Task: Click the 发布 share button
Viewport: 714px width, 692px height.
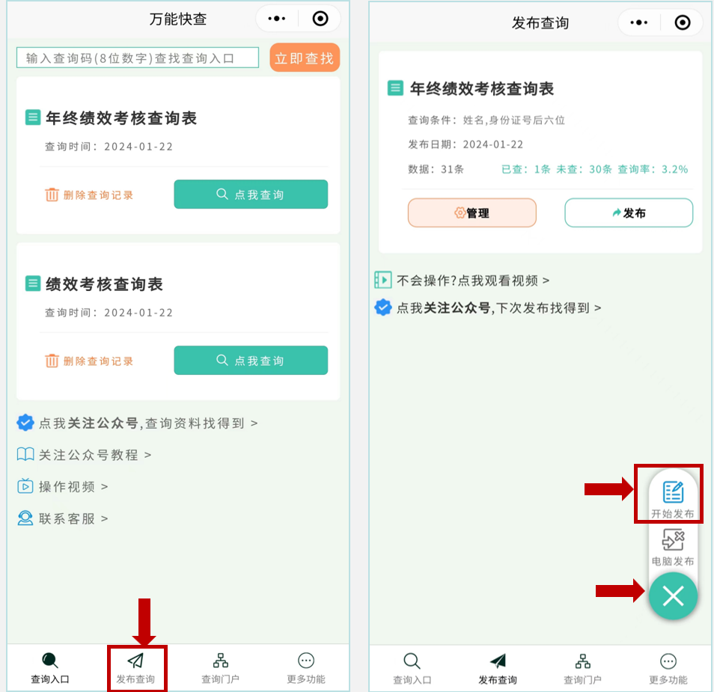Action: [x=629, y=212]
